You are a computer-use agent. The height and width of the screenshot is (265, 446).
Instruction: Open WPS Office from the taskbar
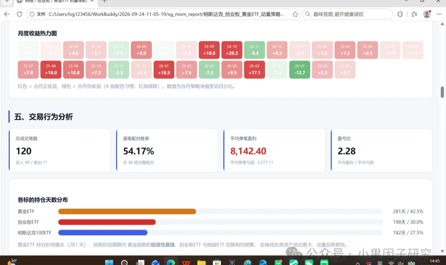tap(186, 262)
